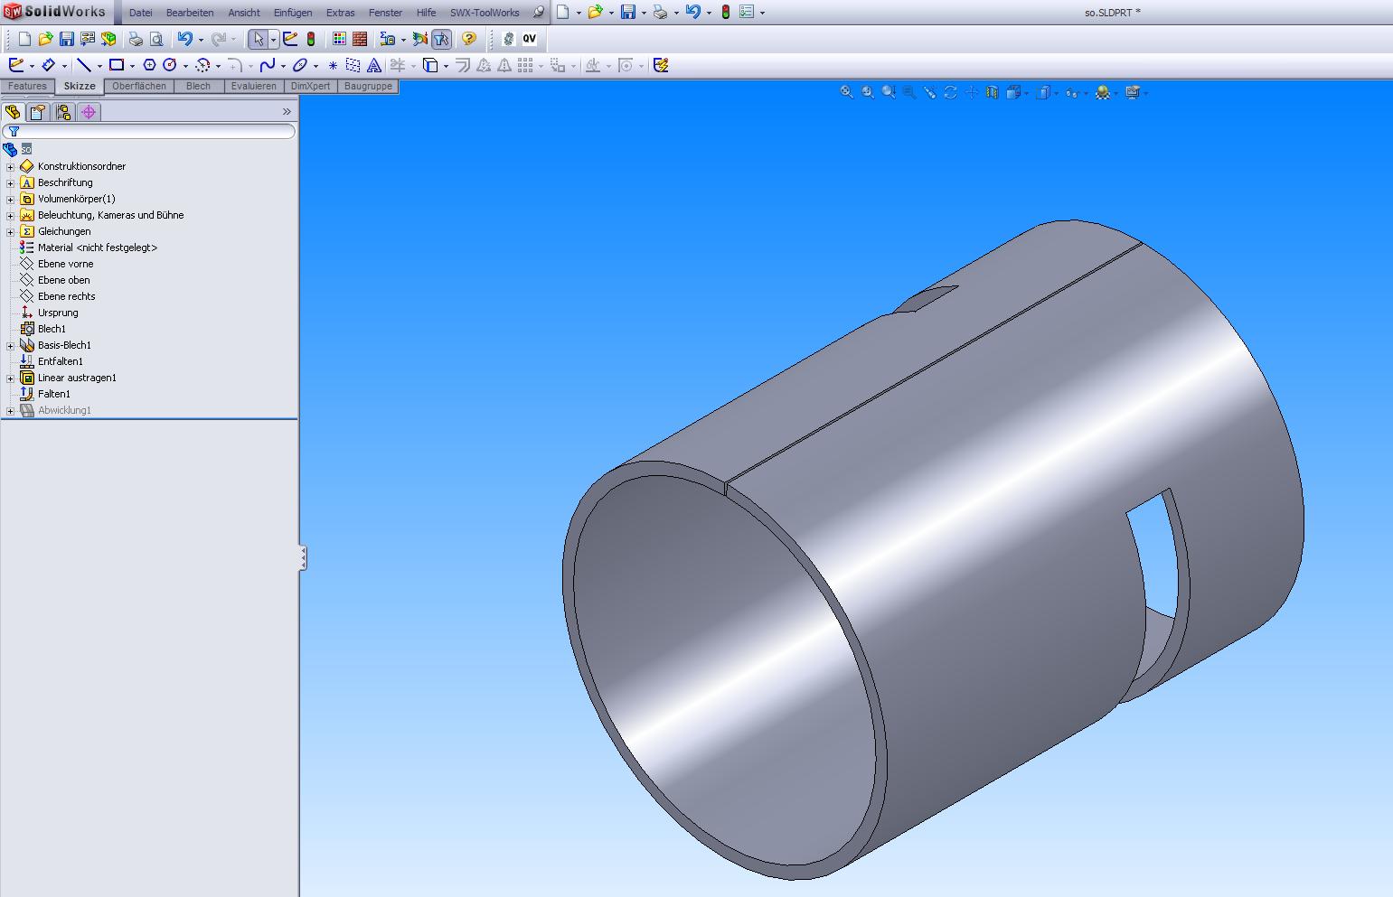Open Print Preview with the magnifier-page icon
Screen dimensions: 1393x897
[x=156, y=39]
